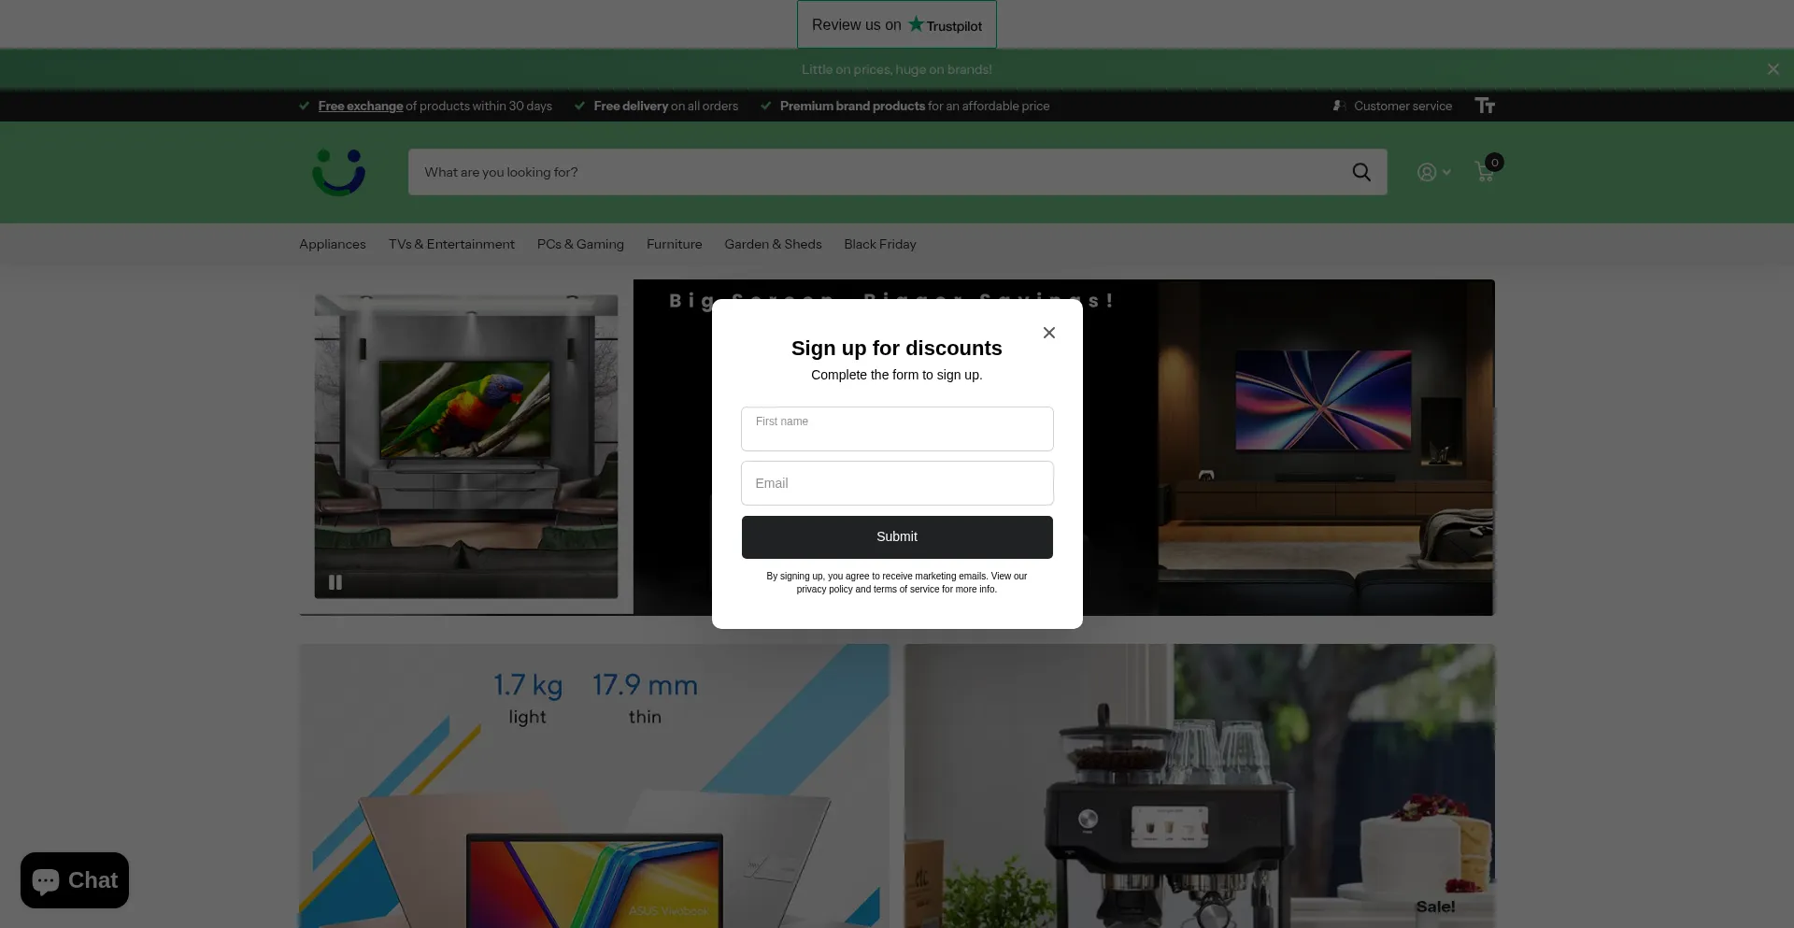Click the text size accessibility icon
The width and height of the screenshot is (1794, 928).
(1485, 106)
